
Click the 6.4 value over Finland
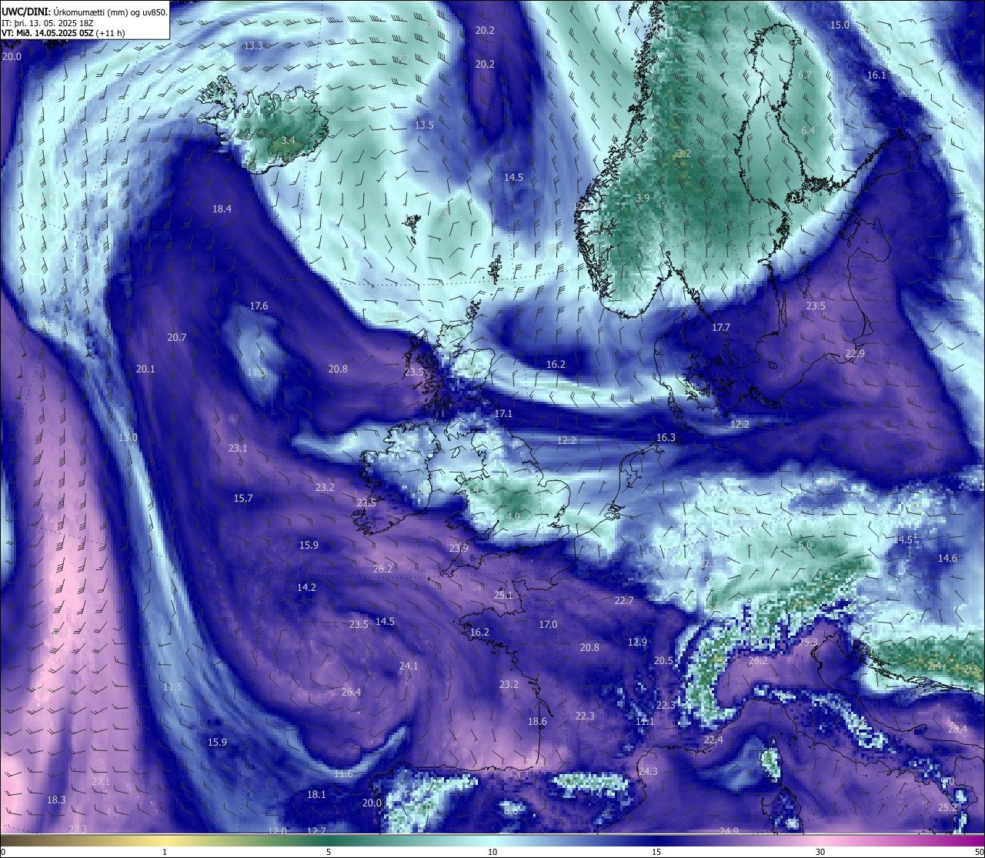[x=808, y=130]
